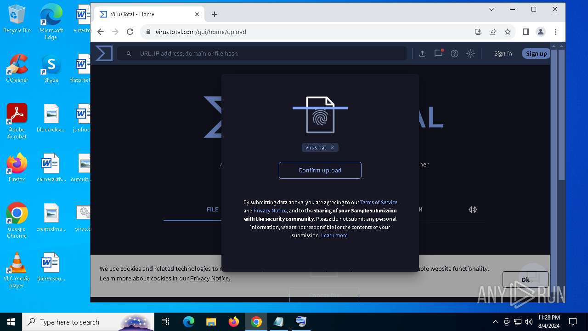588x331 pixels.
Task: Open the Windows Start menu
Action: [11, 322]
